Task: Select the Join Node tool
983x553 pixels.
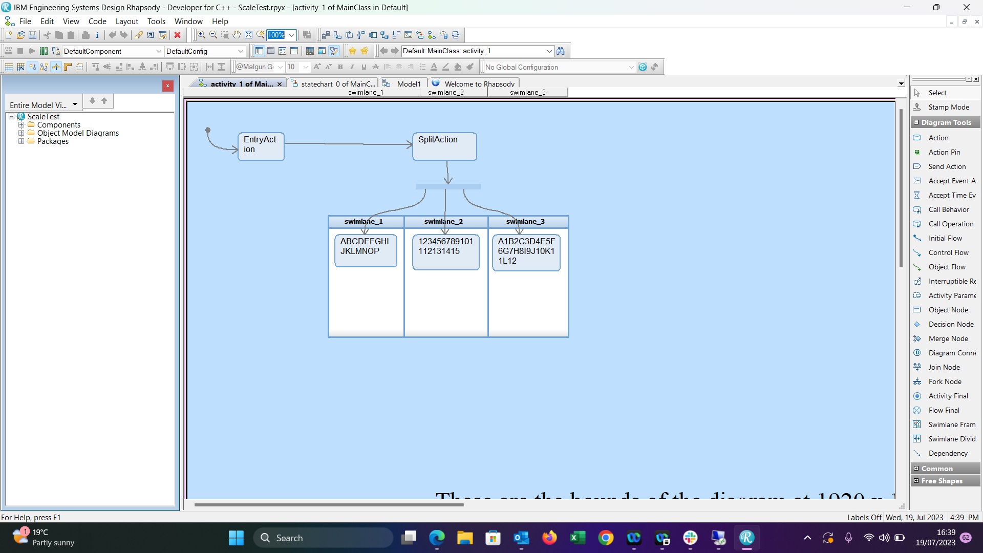Action: 944,367
